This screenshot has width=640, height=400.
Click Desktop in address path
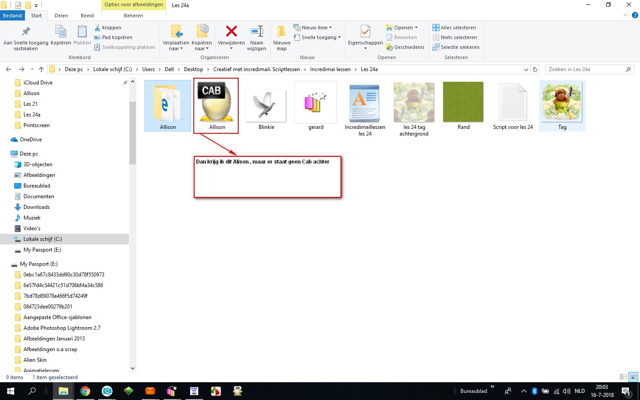[x=193, y=69]
